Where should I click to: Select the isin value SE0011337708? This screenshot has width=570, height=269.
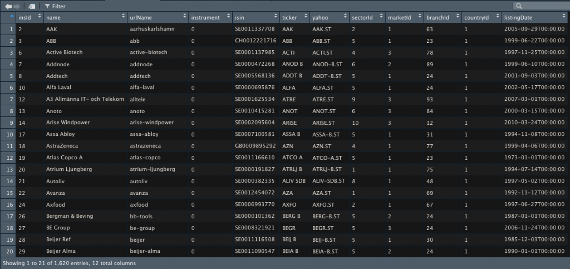point(255,29)
